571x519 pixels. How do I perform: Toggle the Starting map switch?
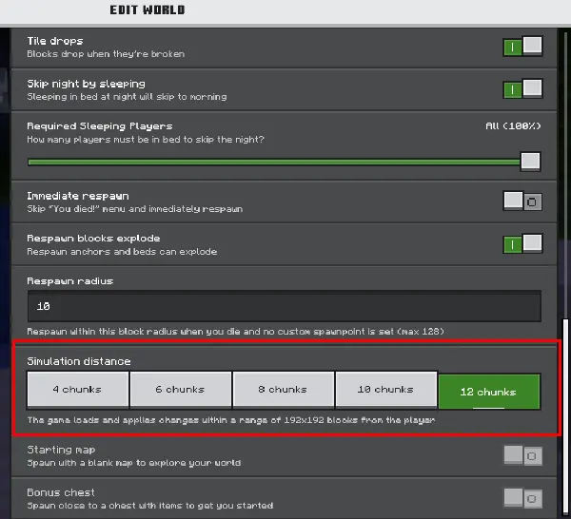[522, 455]
